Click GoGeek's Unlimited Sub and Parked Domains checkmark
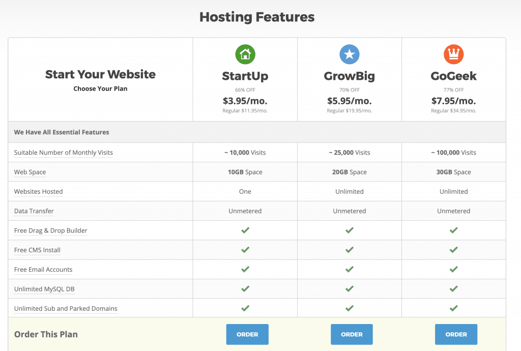This screenshot has width=521, height=351. pos(453,308)
